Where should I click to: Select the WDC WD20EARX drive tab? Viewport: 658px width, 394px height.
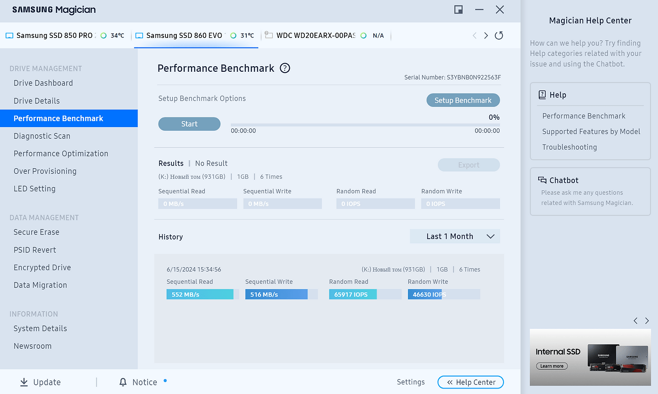tap(315, 36)
